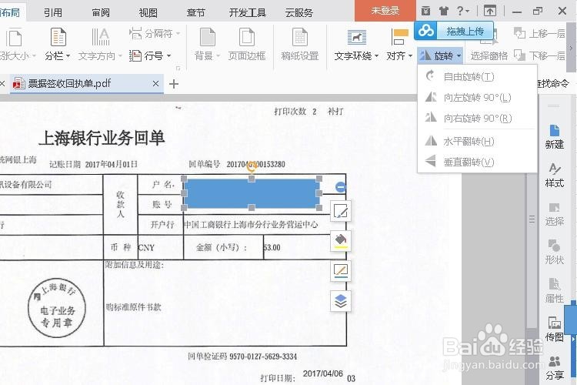The width and height of the screenshot is (577, 385).
Task: Click the vertical scrollbar beside the page
Action: (532, 220)
